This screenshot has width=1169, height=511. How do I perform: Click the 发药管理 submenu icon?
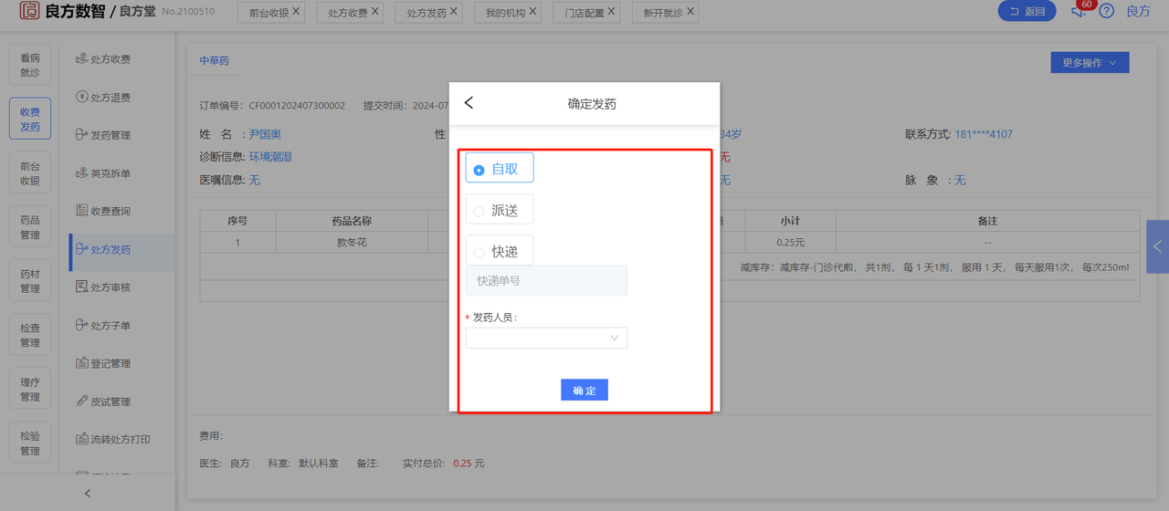pyautogui.click(x=82, y=135)
